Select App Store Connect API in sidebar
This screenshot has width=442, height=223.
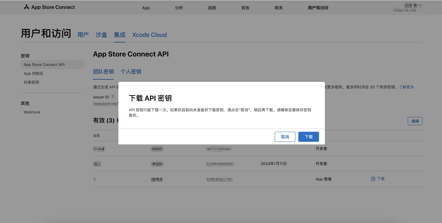(x=52, y=65)
